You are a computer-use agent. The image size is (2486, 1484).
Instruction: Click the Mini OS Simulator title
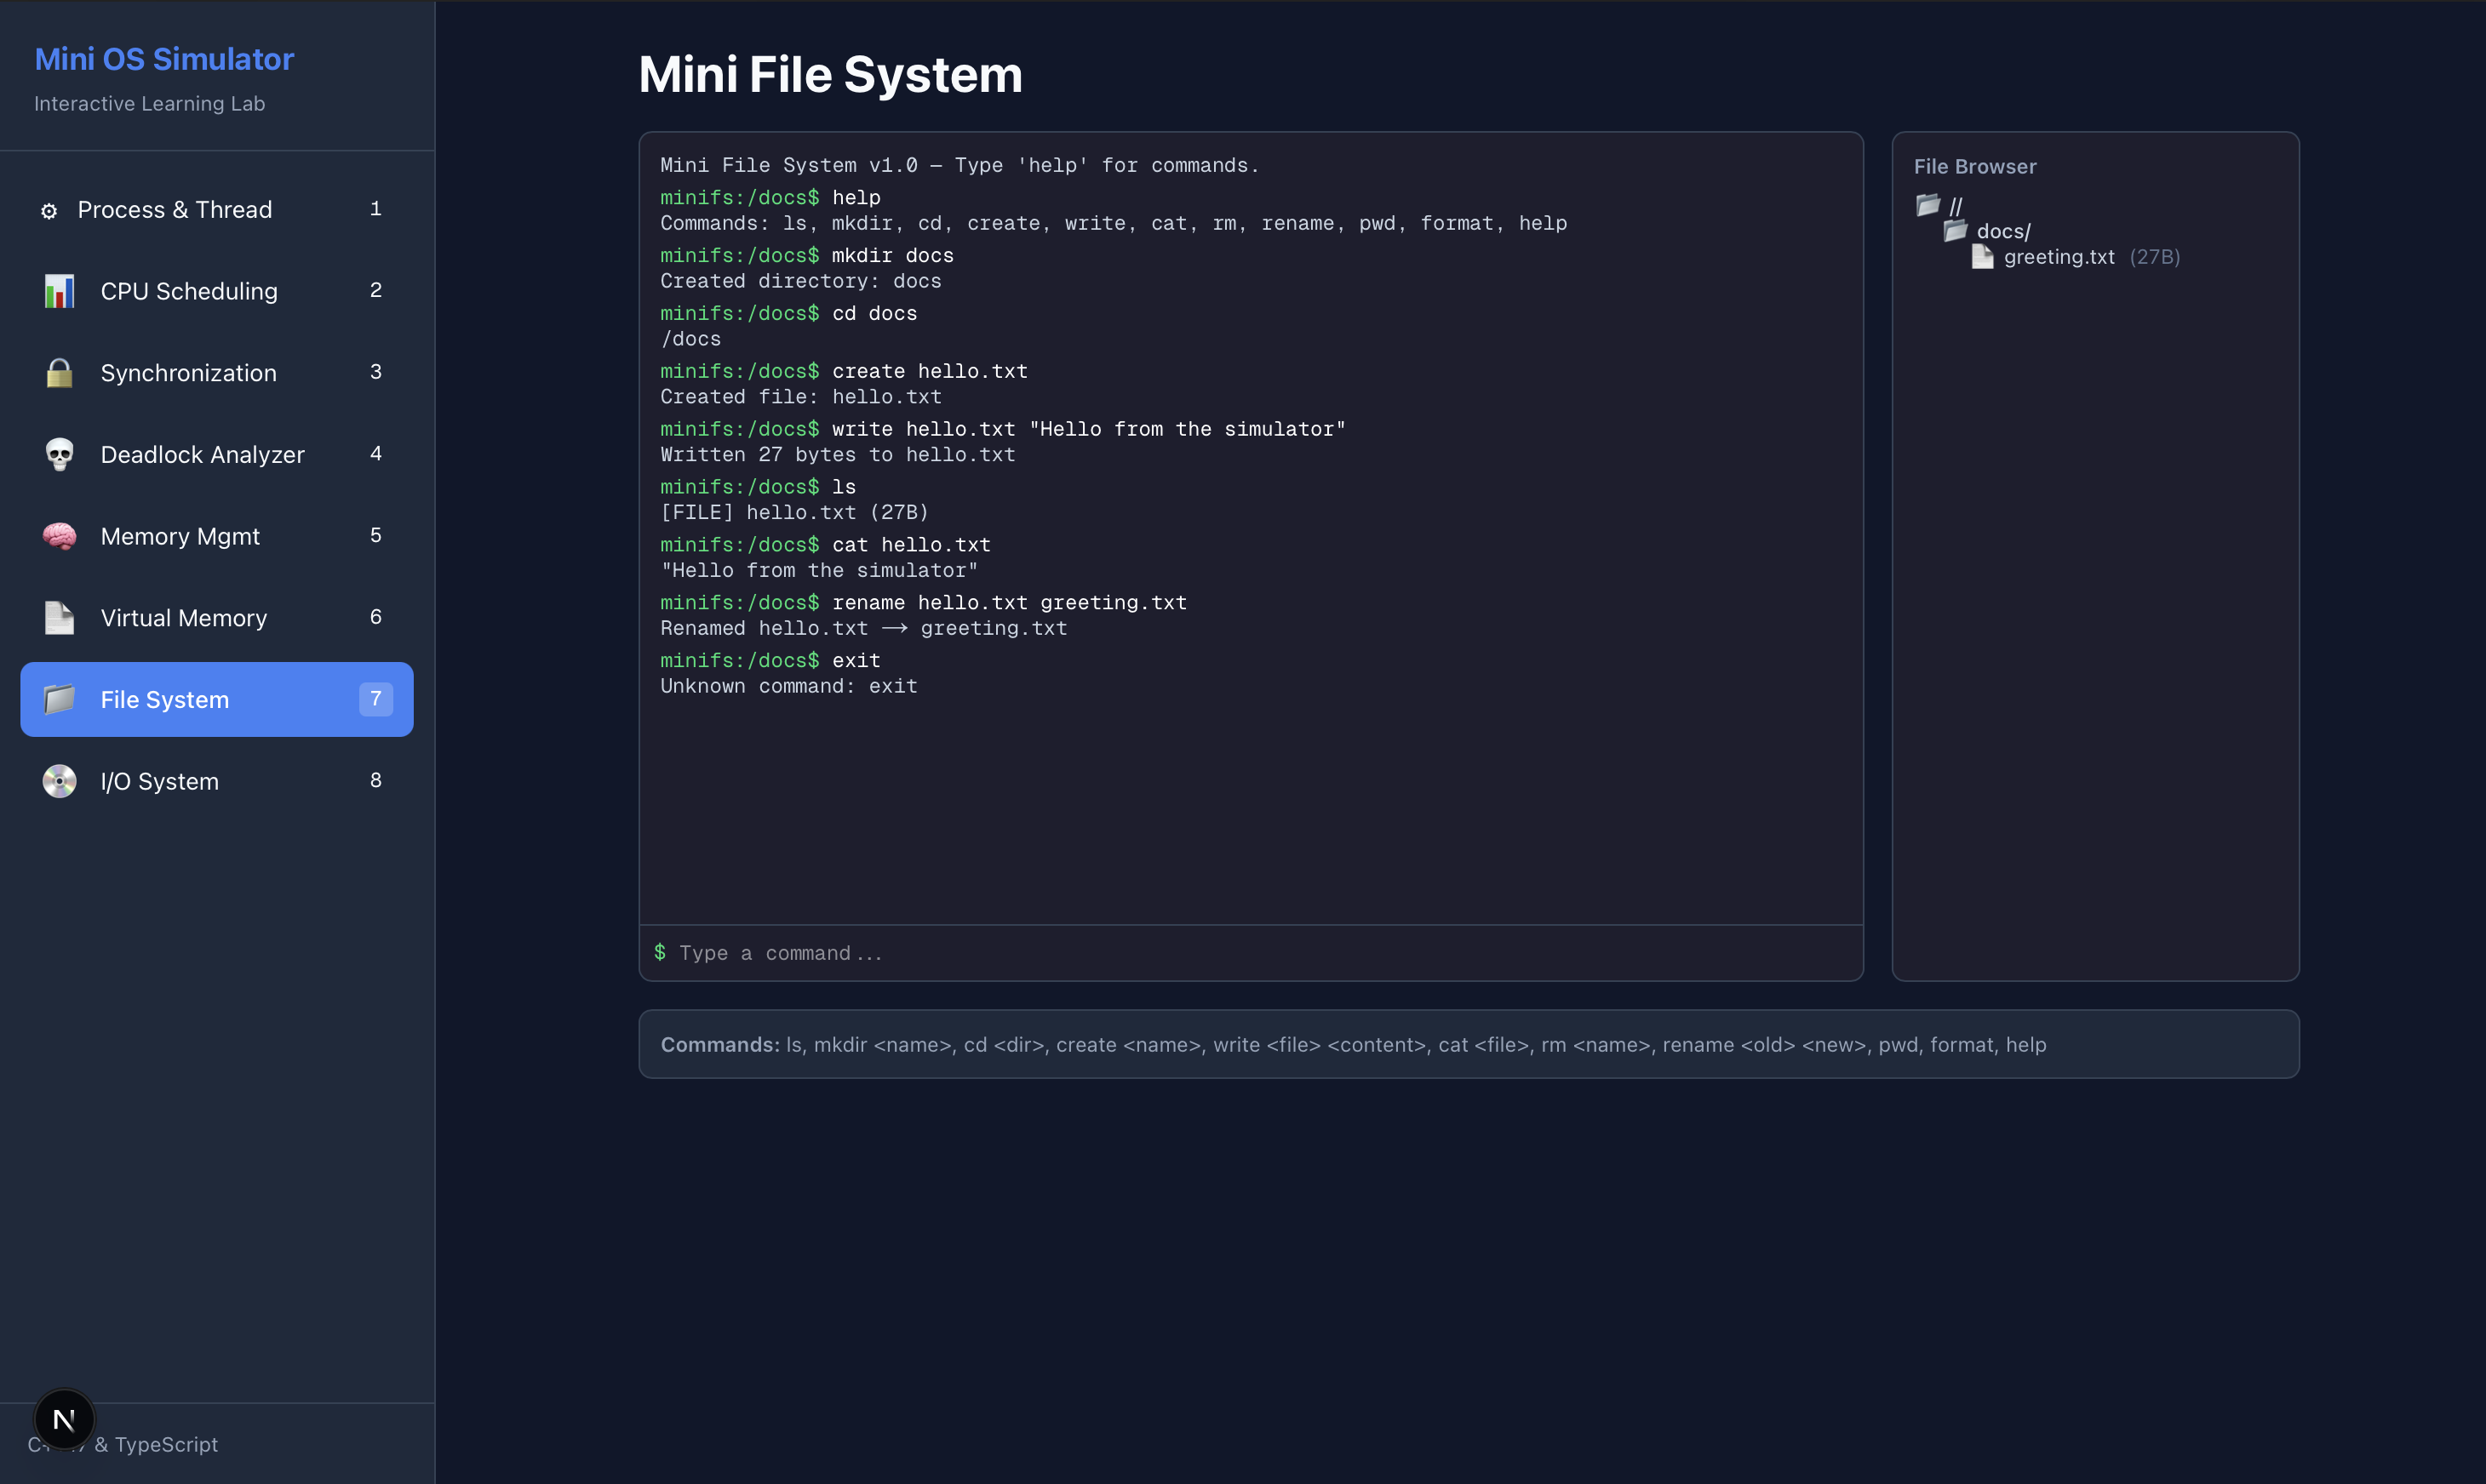tap(163, 59)
